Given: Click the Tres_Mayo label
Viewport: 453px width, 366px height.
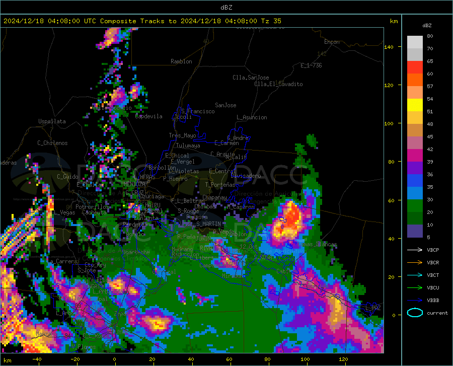Looking at the screenshot, I should [182, 135].
